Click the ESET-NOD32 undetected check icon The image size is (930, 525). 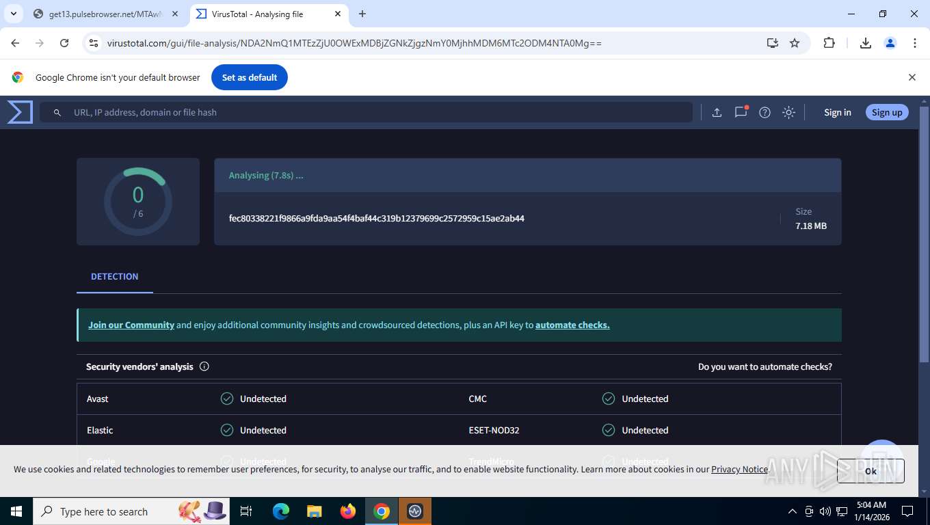(x=609, y=430)
